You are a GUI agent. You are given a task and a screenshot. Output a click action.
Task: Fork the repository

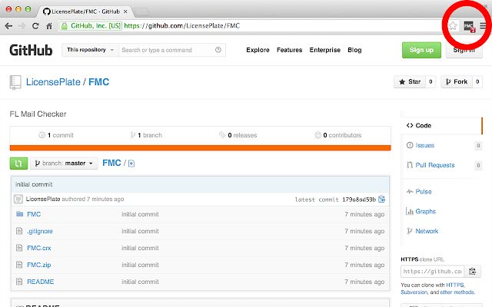[457, 82]
